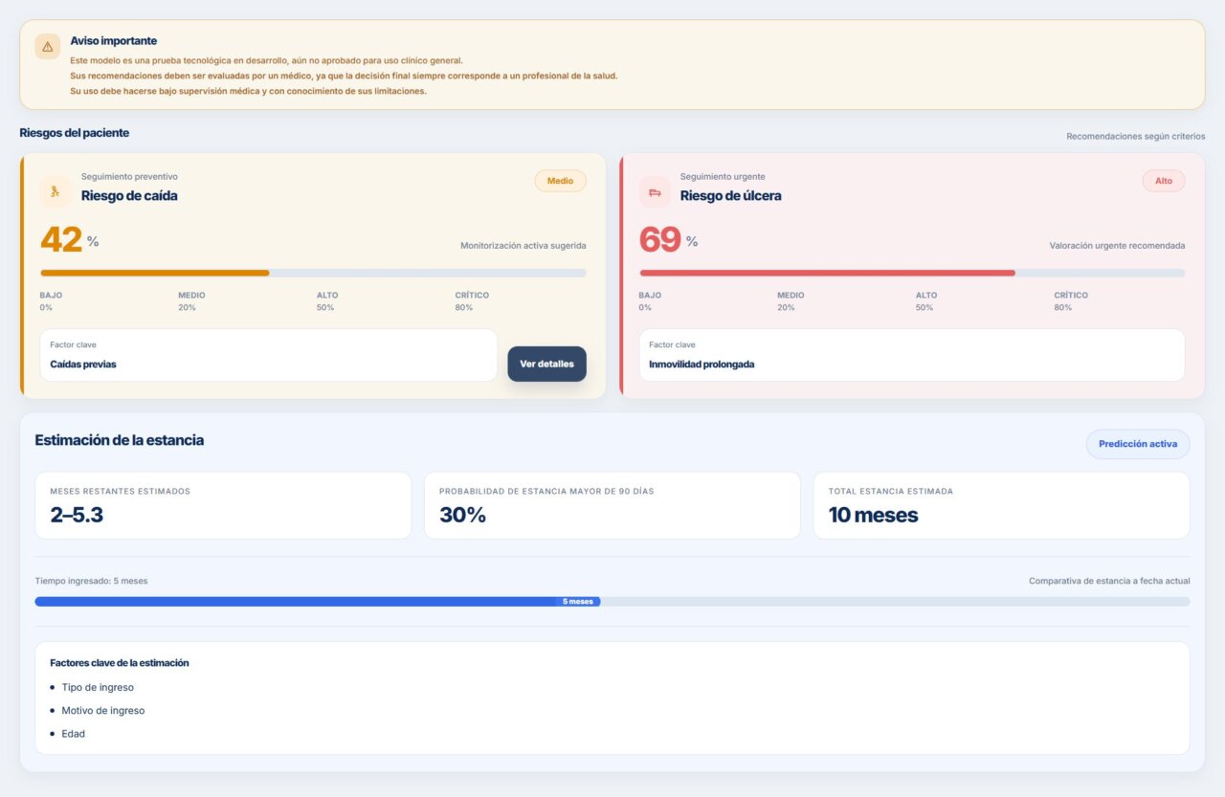Click Seguimiento preventivo label
The width and height of the screenshot is (1225, 797).
click(x=129, y=177)
